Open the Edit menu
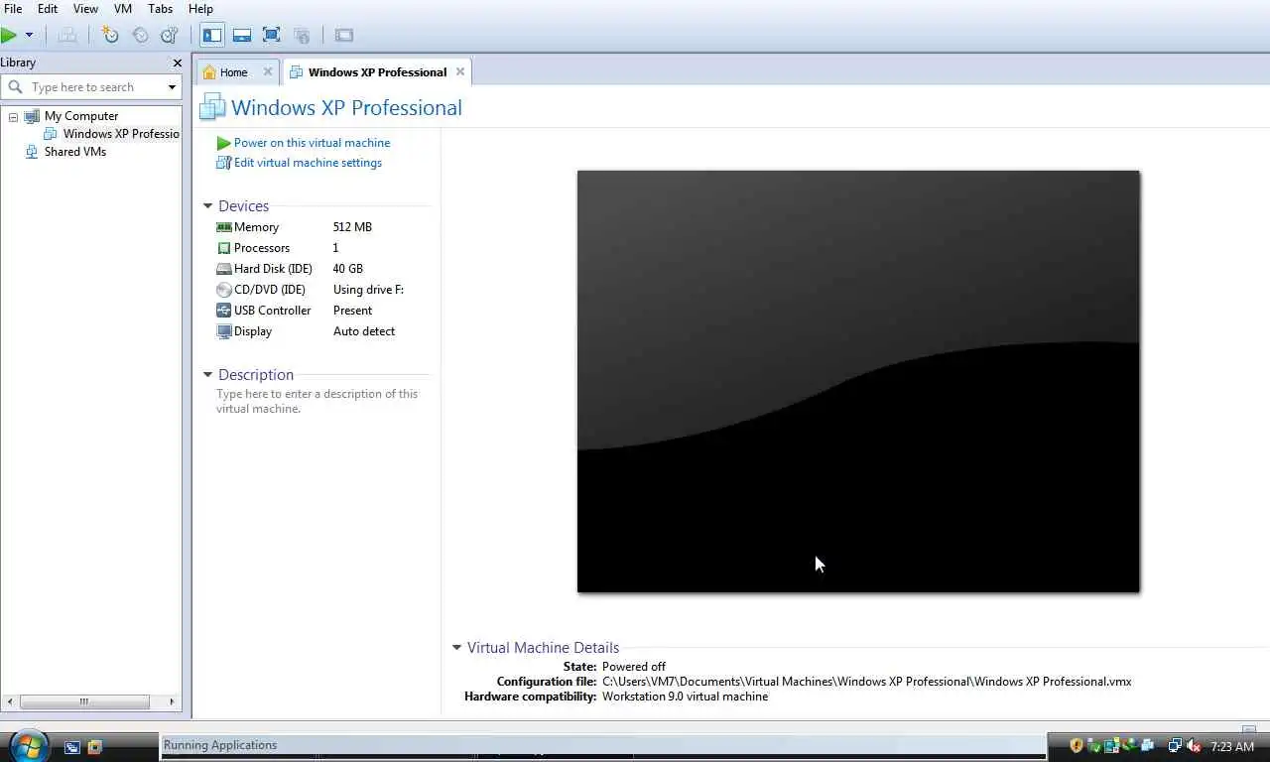Screen dimensions: 1270x762 (x=48, y=8)
